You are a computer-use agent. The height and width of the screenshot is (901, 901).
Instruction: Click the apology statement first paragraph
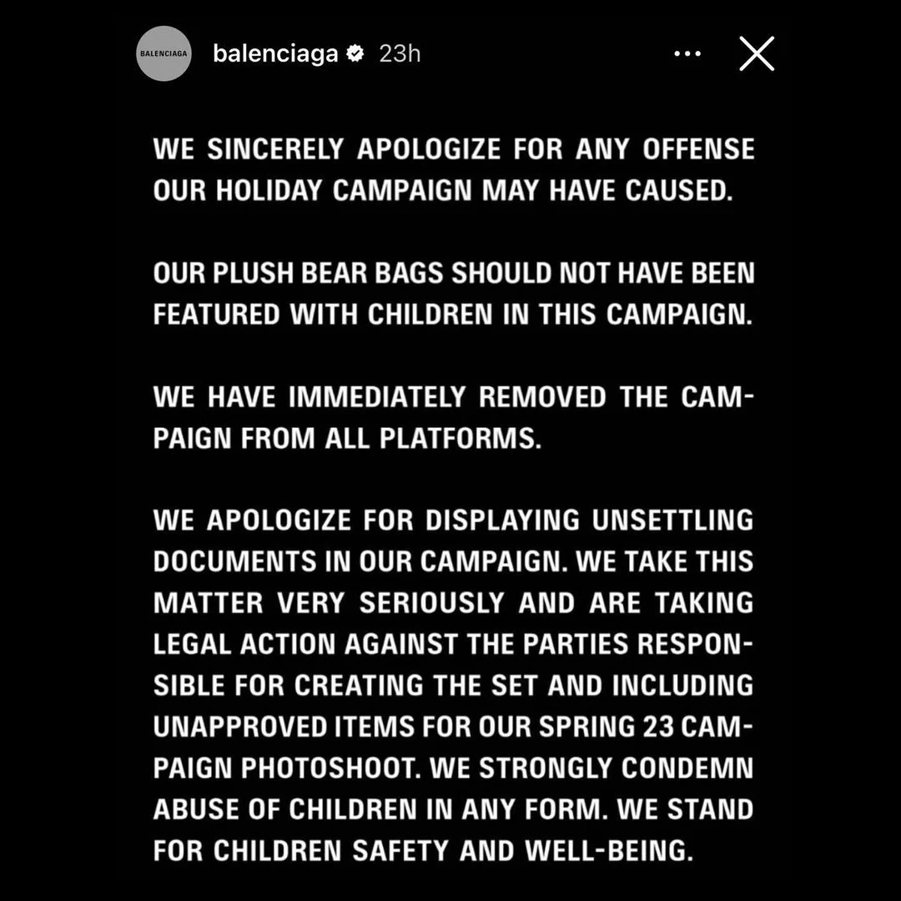[453, 169]
